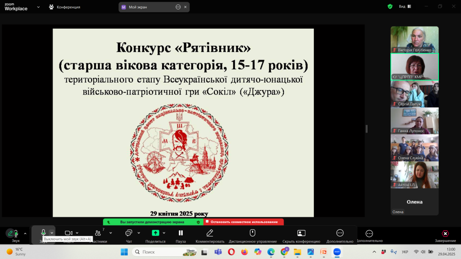
Task: Open the Вид view menu
Action: [x=405, y=6]
